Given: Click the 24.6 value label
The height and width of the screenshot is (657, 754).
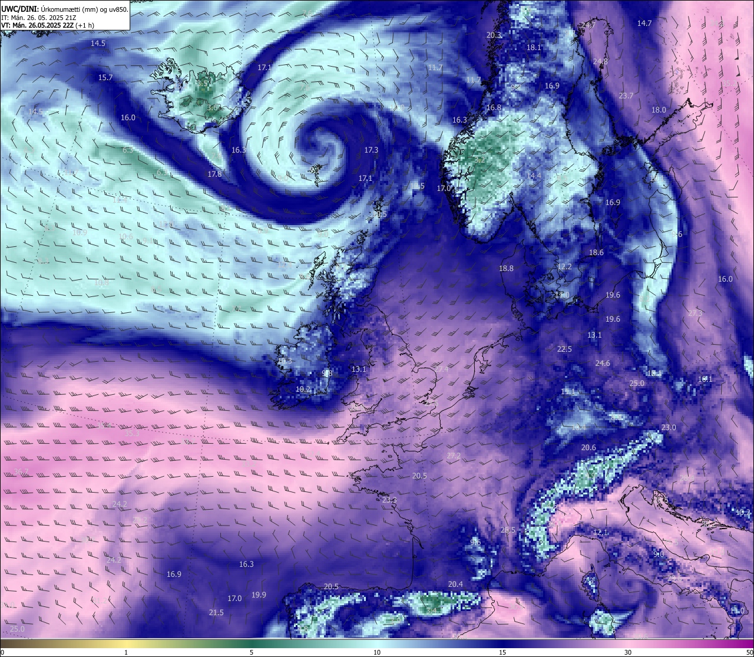Looking at the screenshot, I should point(603,364).
